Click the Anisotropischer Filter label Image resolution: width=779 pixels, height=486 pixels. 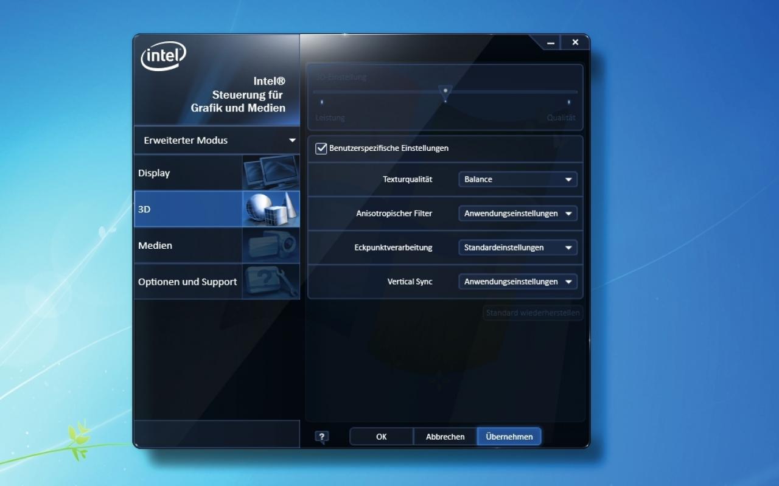394,213
